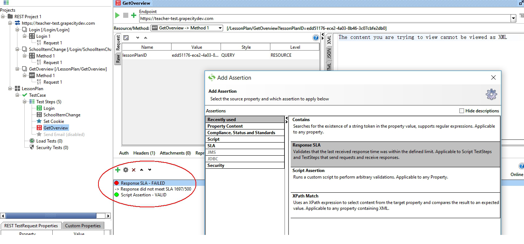Viewport: 524px width, 244px height.
Task: Click the Endpoint URL input field
Action: pyautogui.click(x=325, y=18)
